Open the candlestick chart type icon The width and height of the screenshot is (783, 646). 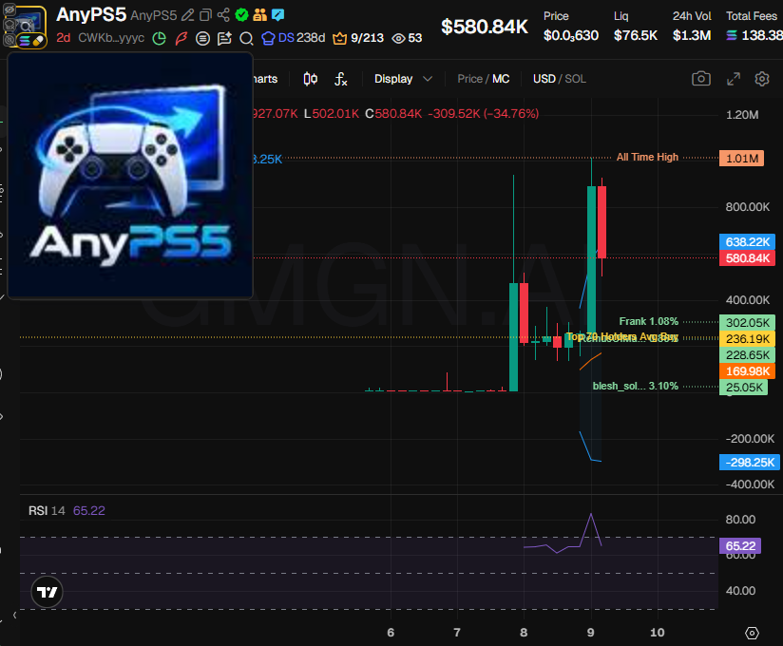pyautogui.click(x=311, y=79)
